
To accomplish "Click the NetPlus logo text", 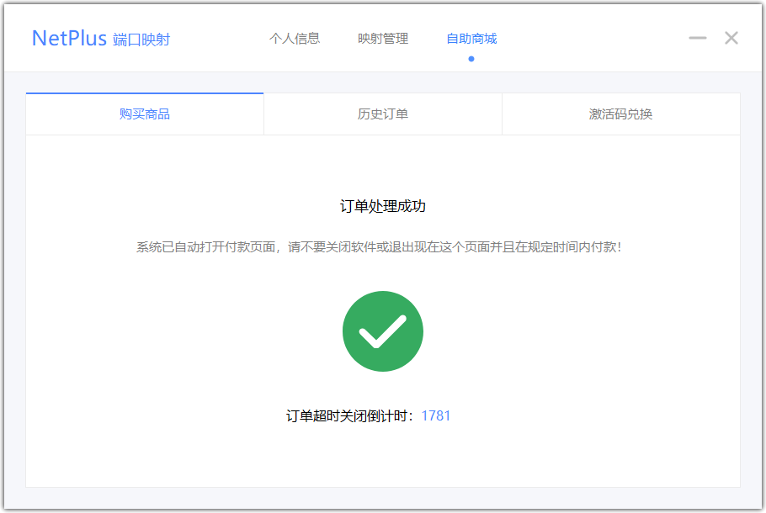I will 69,39.
